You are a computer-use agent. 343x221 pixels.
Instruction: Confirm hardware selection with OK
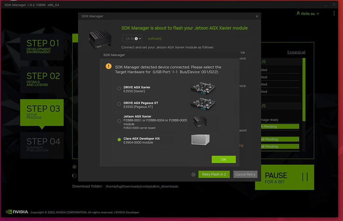(223, 159)
